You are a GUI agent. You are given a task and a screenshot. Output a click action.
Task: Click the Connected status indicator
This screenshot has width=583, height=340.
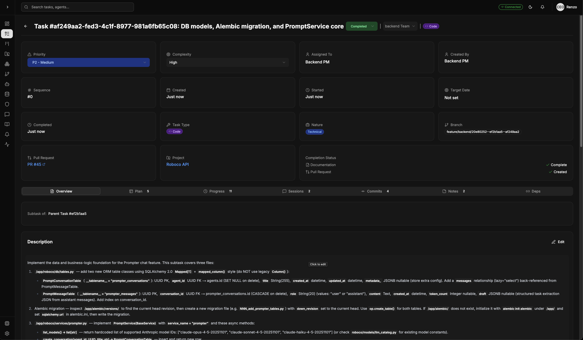pos(511,7)
